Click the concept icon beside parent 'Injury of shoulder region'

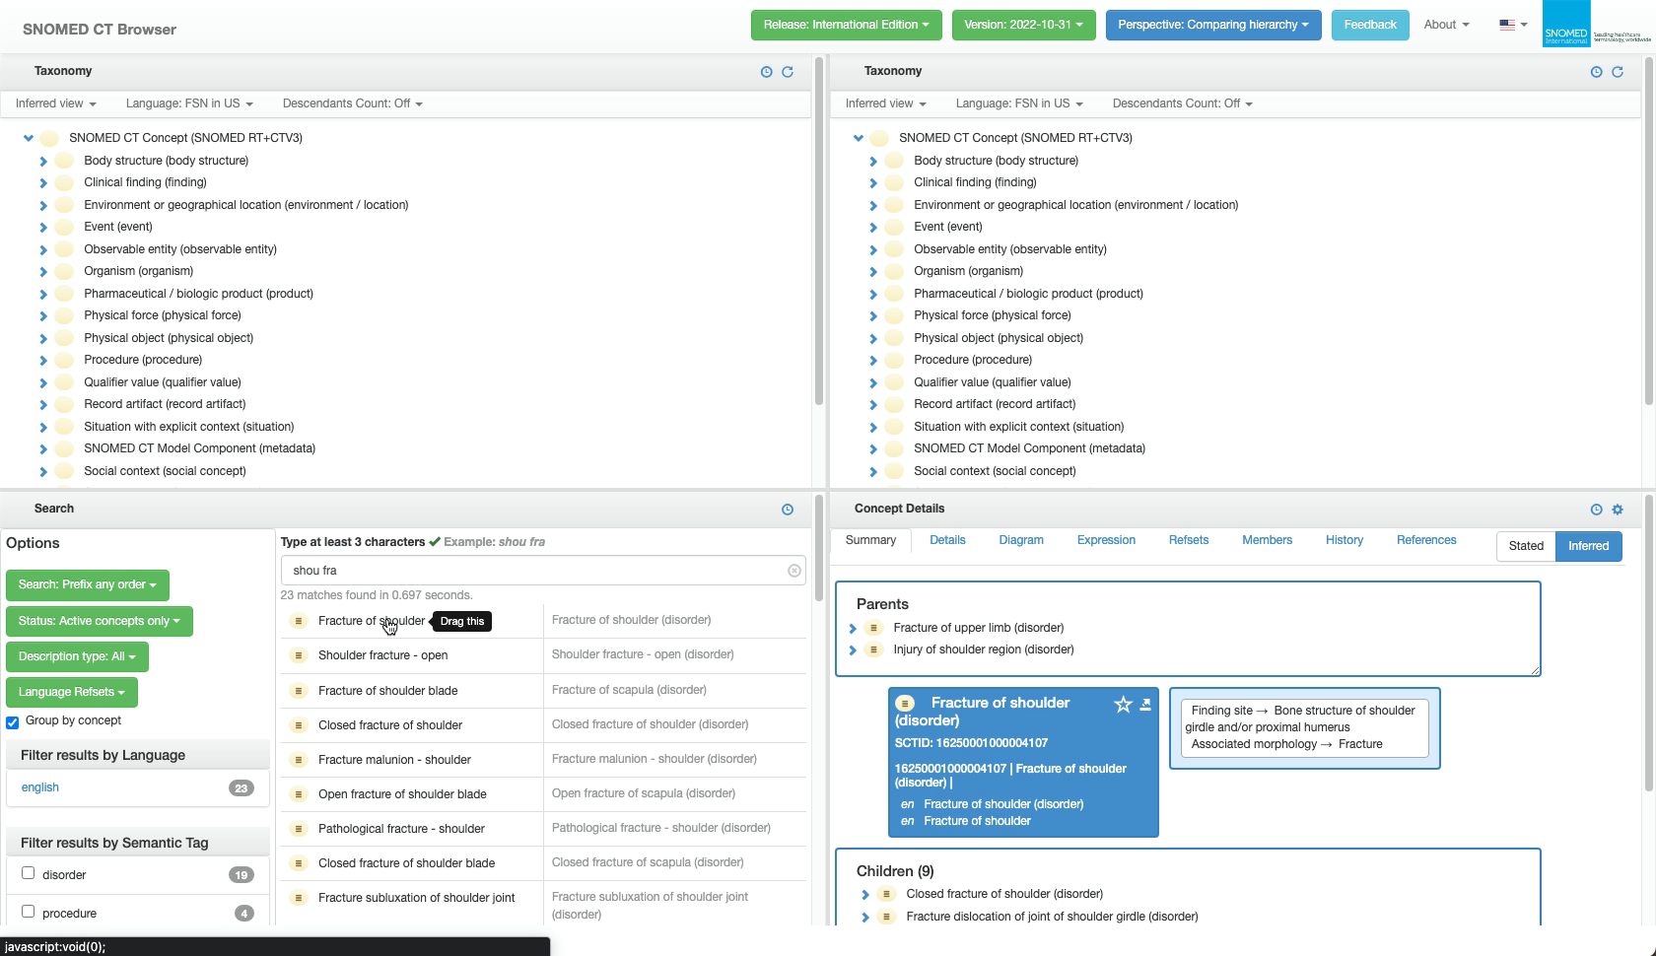[x=873, y=649]
